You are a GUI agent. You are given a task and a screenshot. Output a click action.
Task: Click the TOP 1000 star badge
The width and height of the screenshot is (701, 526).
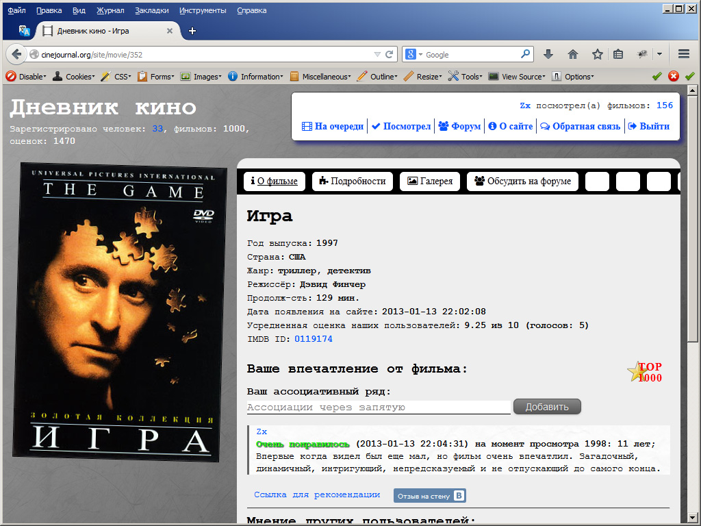point(644,372)
